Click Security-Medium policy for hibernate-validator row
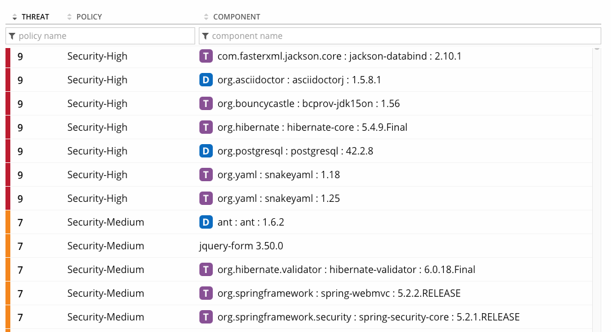The width and height of the screenshot is (611, 332). (106, 269)
